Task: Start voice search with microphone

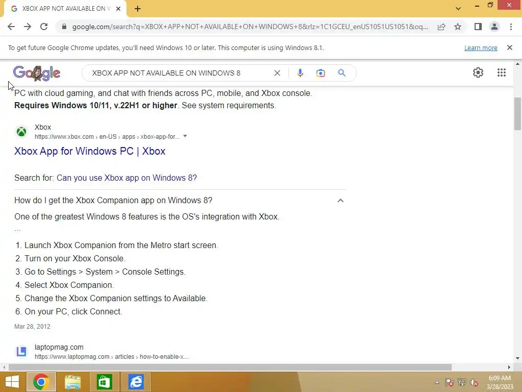Action: pyautogui.click(x=300, y=73)
